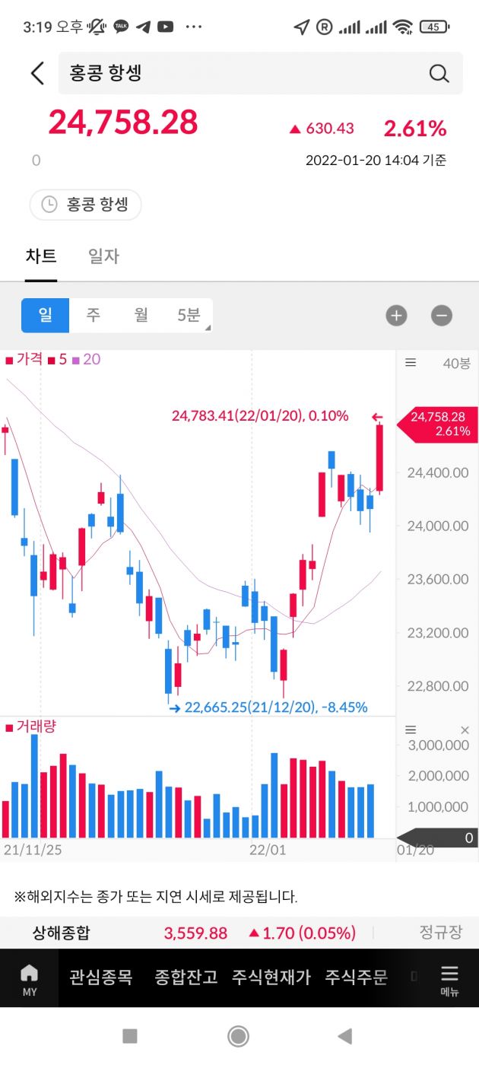Go to MY home icon
Image resolution: width=479 pixels, height=1065 pixels.
tap(29, 978)
